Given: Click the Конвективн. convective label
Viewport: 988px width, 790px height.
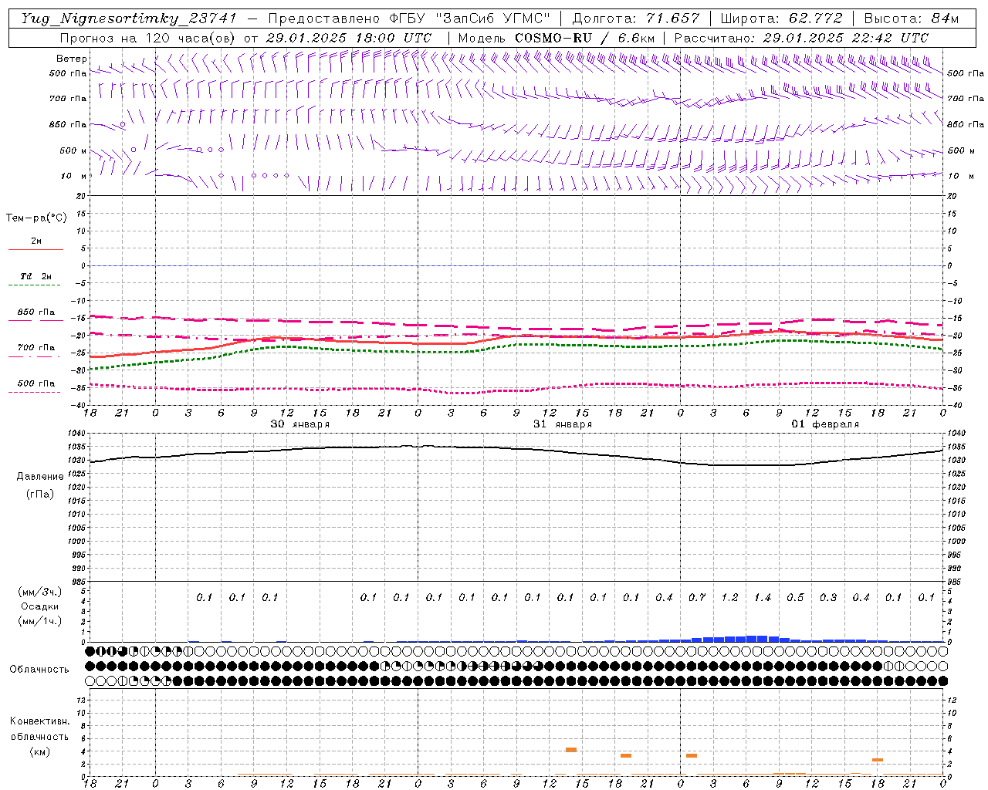Looking at the screenshot, I should 39,721.
